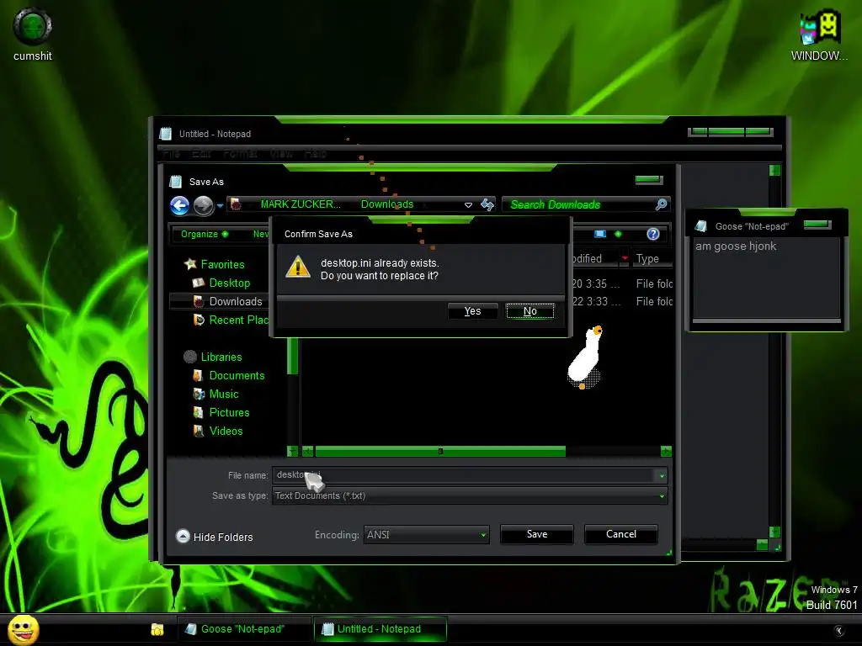862x646 pixels.
Task: Click the white goose on screen
Action: coord(586,357)
